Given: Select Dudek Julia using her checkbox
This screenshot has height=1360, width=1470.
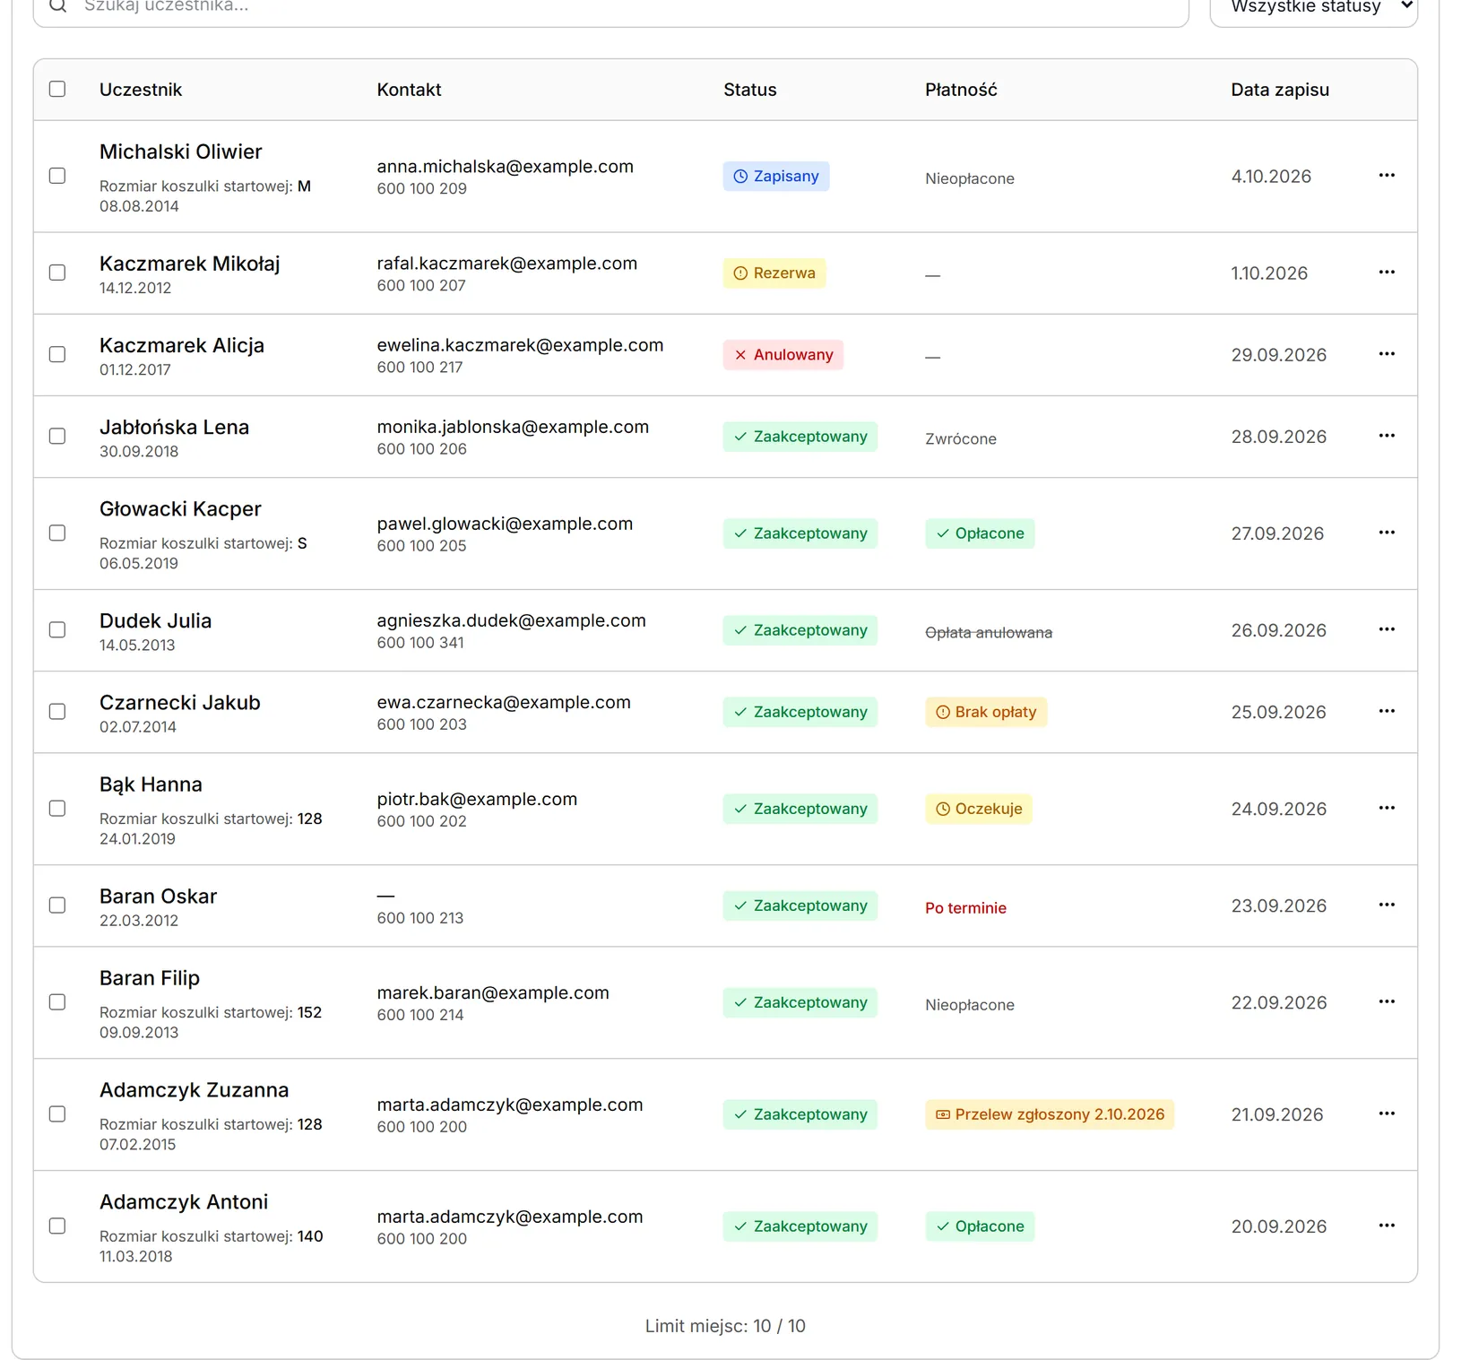Looking at the screenshot, I should click(57, 629).
